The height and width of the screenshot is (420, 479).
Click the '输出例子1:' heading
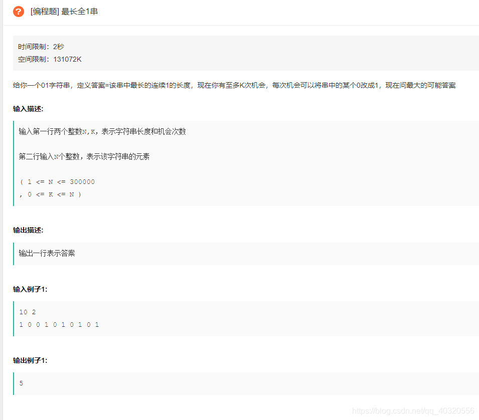30,360
